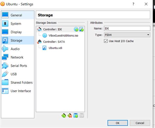This screenshot has height=128, width=155.
Task: Add hard disk to IDE controller
Action: click(x=81, y=29)
